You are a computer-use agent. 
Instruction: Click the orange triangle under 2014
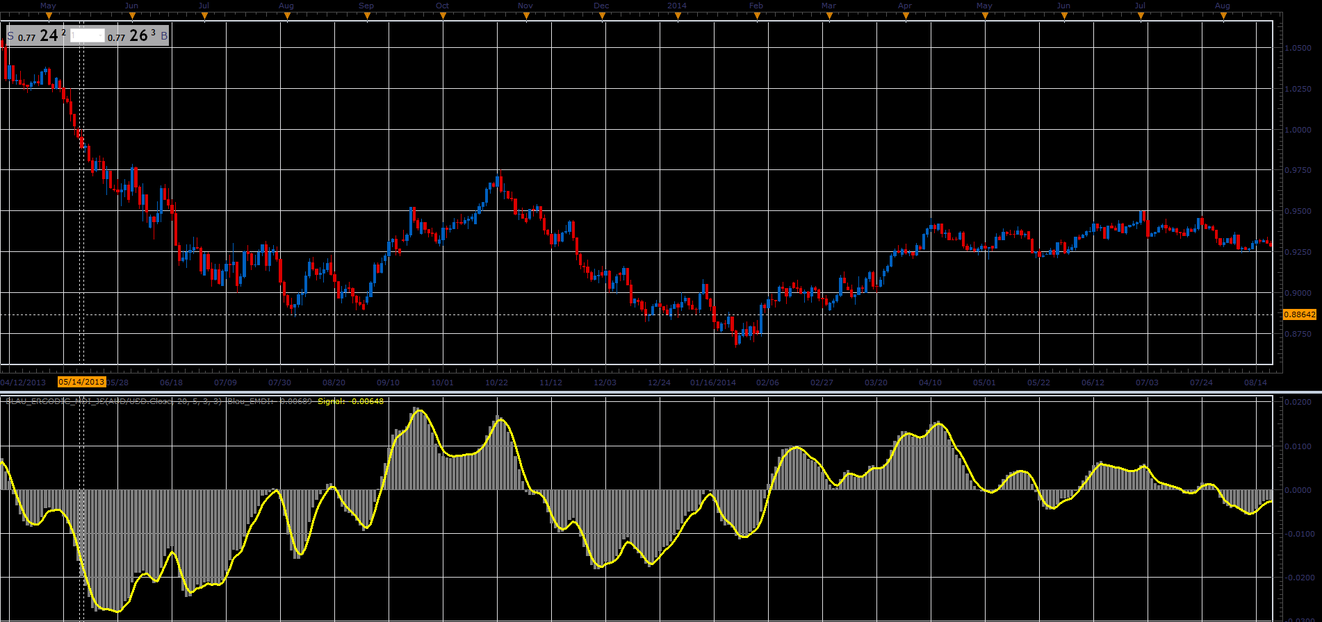pyautogui.click(x=678, y=16)
